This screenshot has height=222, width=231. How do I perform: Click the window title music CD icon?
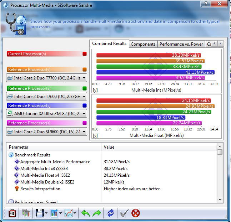(6, 5)
